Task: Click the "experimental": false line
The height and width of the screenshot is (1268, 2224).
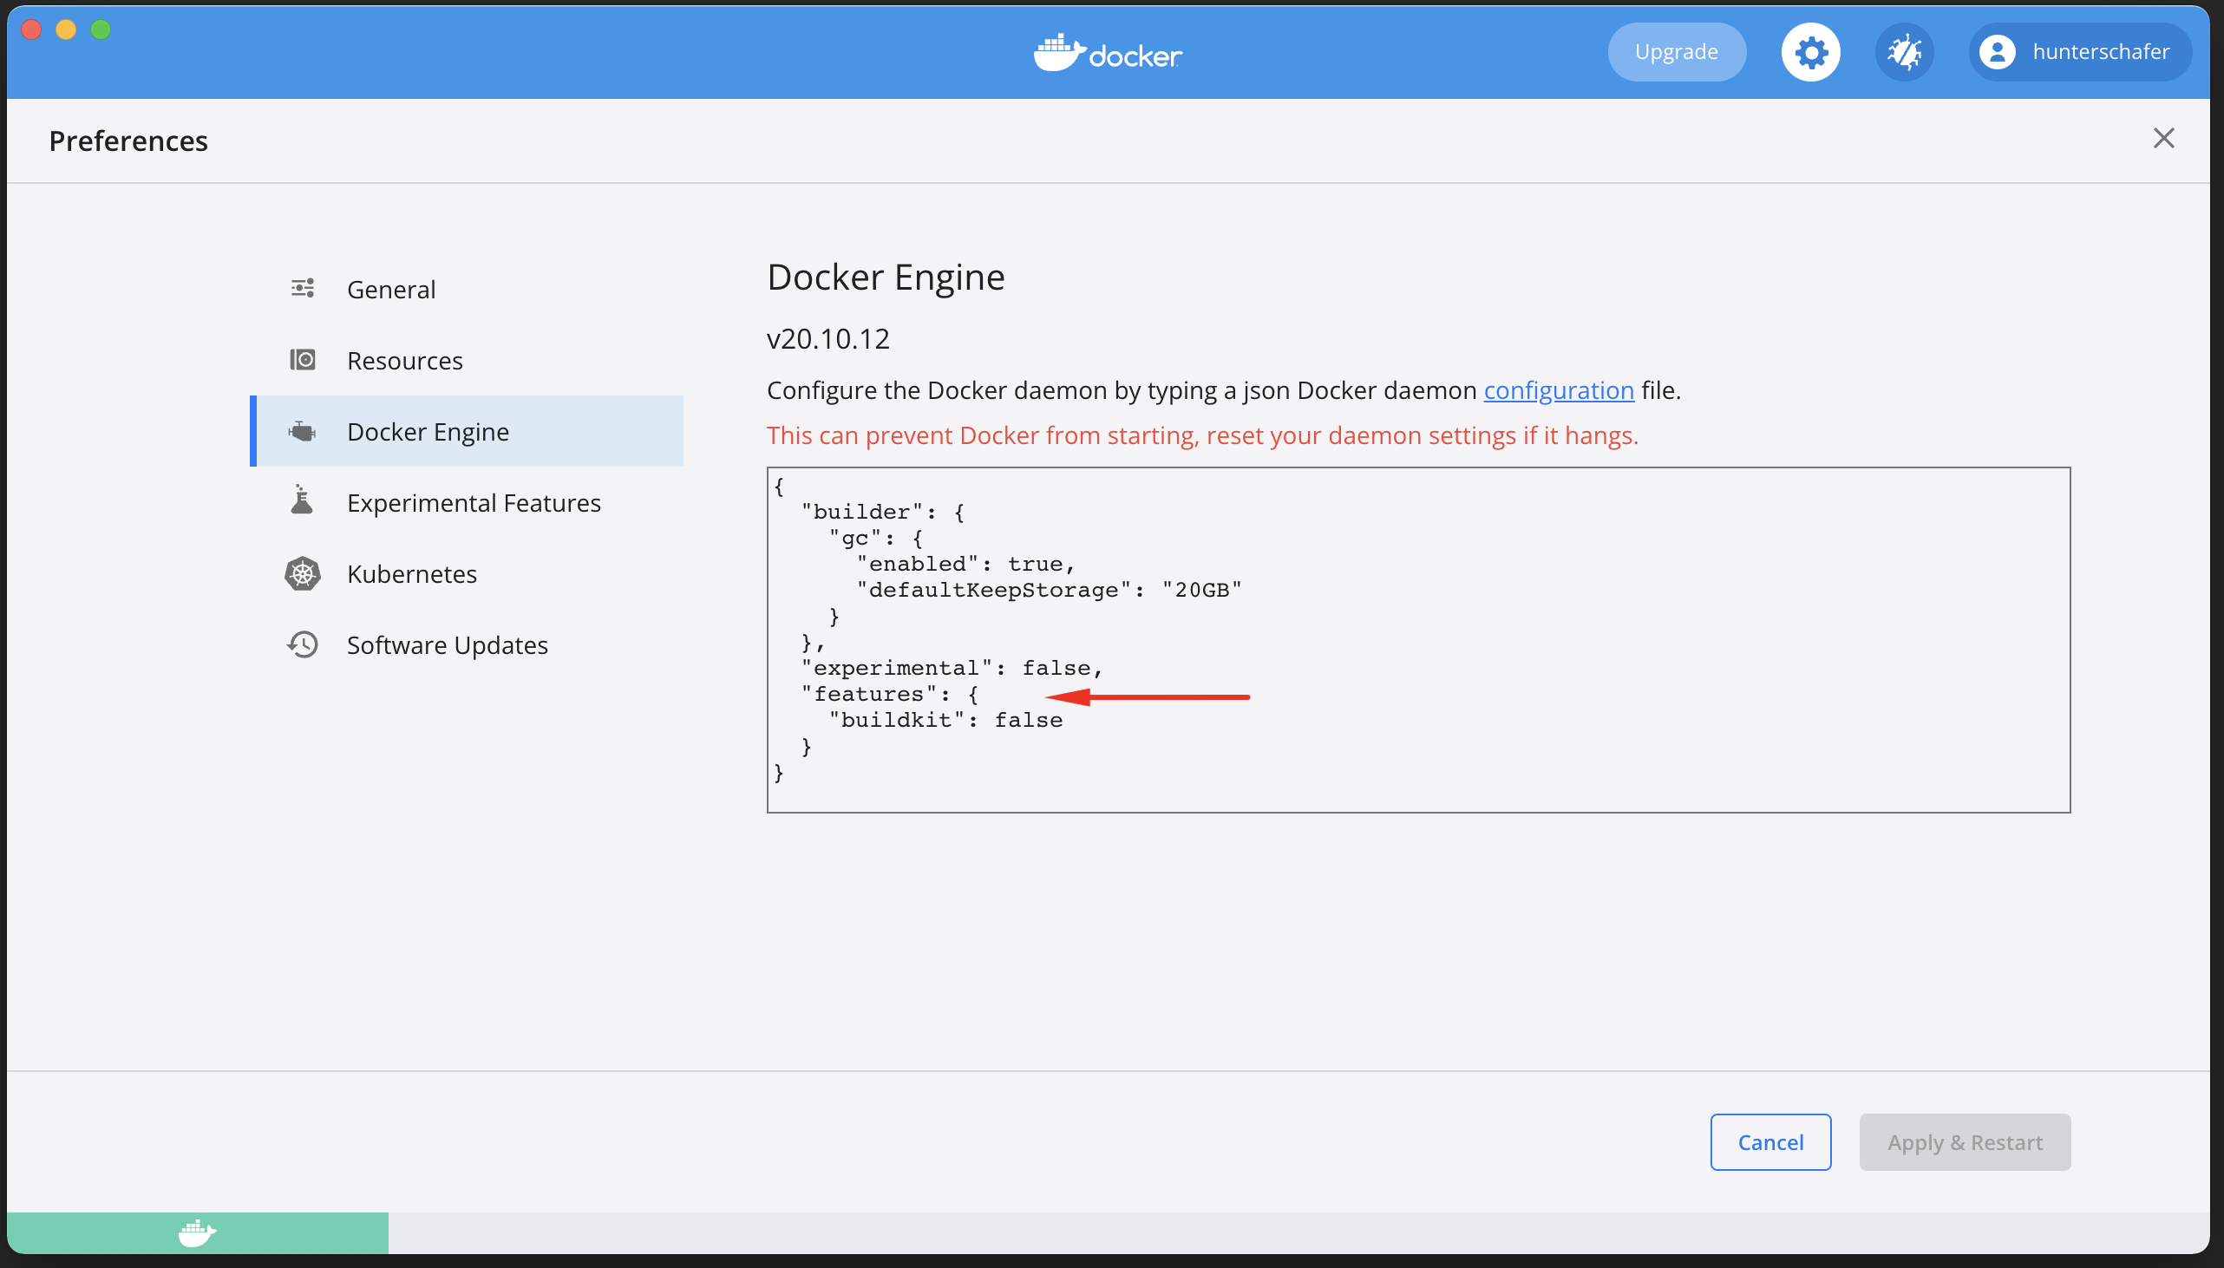Action: pos(952,668)
